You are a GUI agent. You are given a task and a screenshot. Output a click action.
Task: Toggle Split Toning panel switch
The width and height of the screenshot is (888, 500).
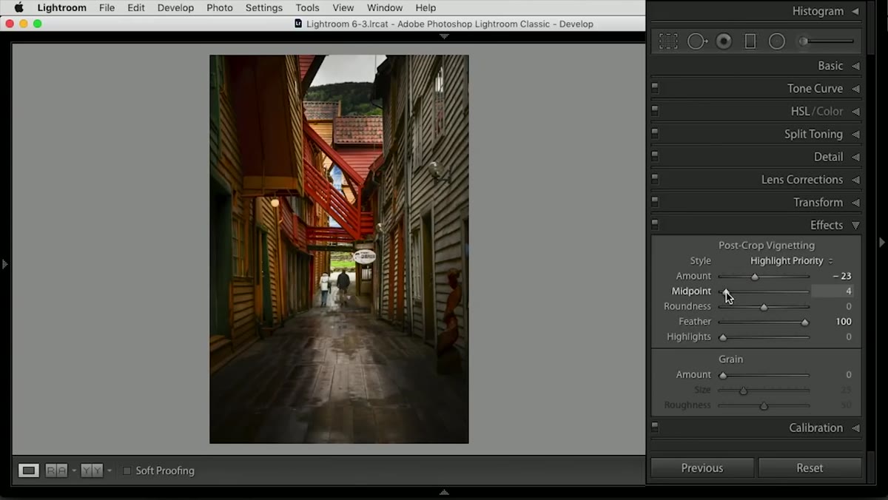pyautogui.click(x=655, y=134)
